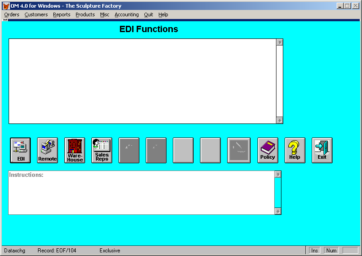Click the dark gray button with diagonal line

coord(239,151)
